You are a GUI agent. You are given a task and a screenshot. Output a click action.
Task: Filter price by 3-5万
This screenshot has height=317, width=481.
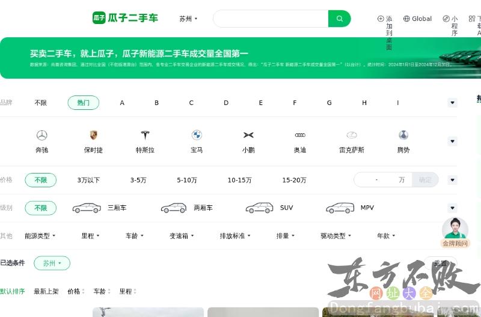[138, 180]
